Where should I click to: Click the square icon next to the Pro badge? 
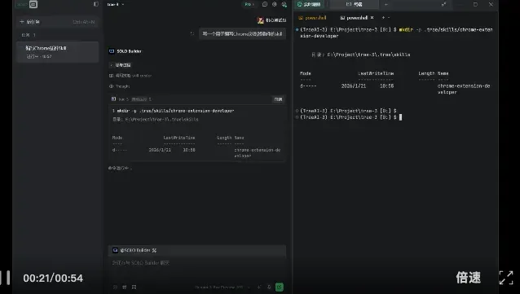pyautogui.click(x=265, y=4)
